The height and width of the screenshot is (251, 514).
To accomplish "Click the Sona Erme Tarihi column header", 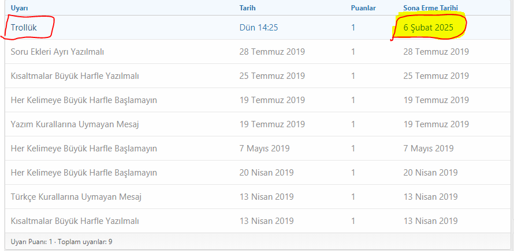I will click(431, 8).
